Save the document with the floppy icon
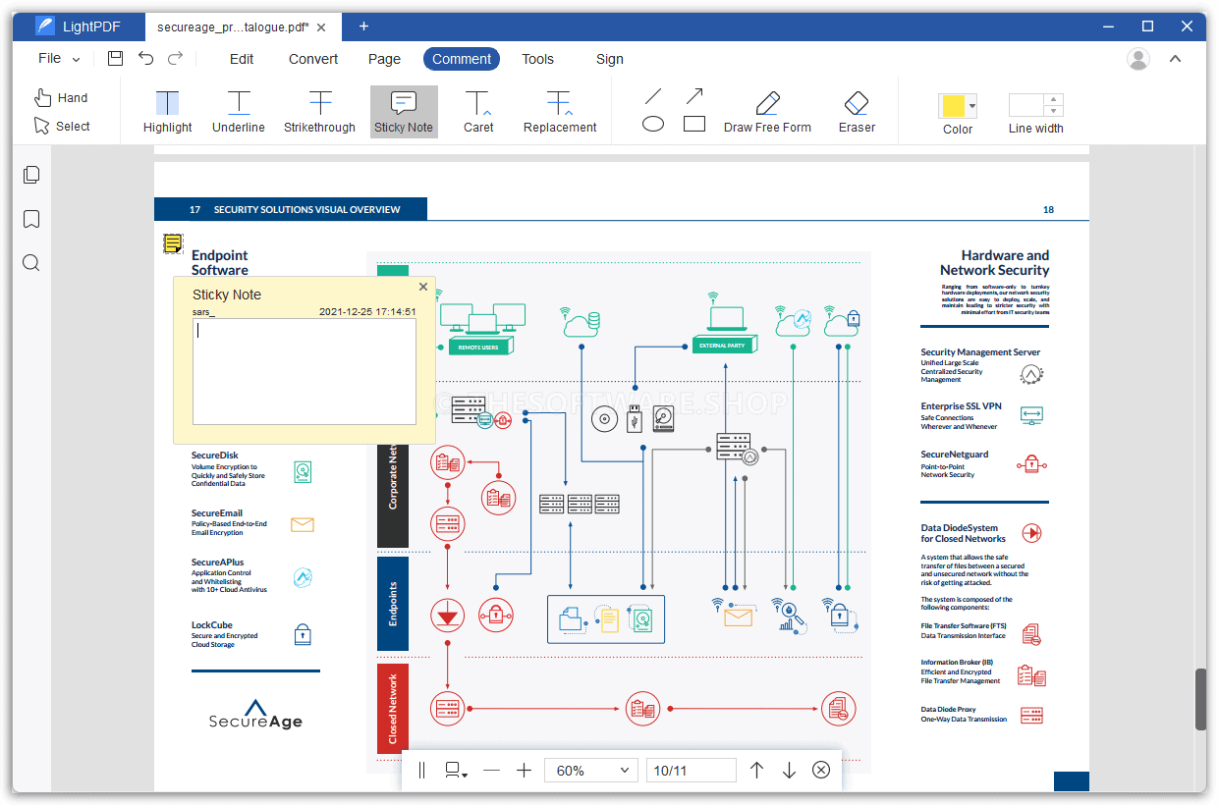Screen dimensions: 1219x805 (115, 59)
